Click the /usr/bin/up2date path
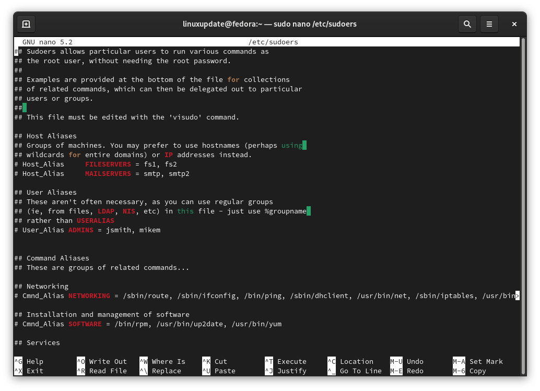The width and height of the screenshot is (540, 391). 190,324
